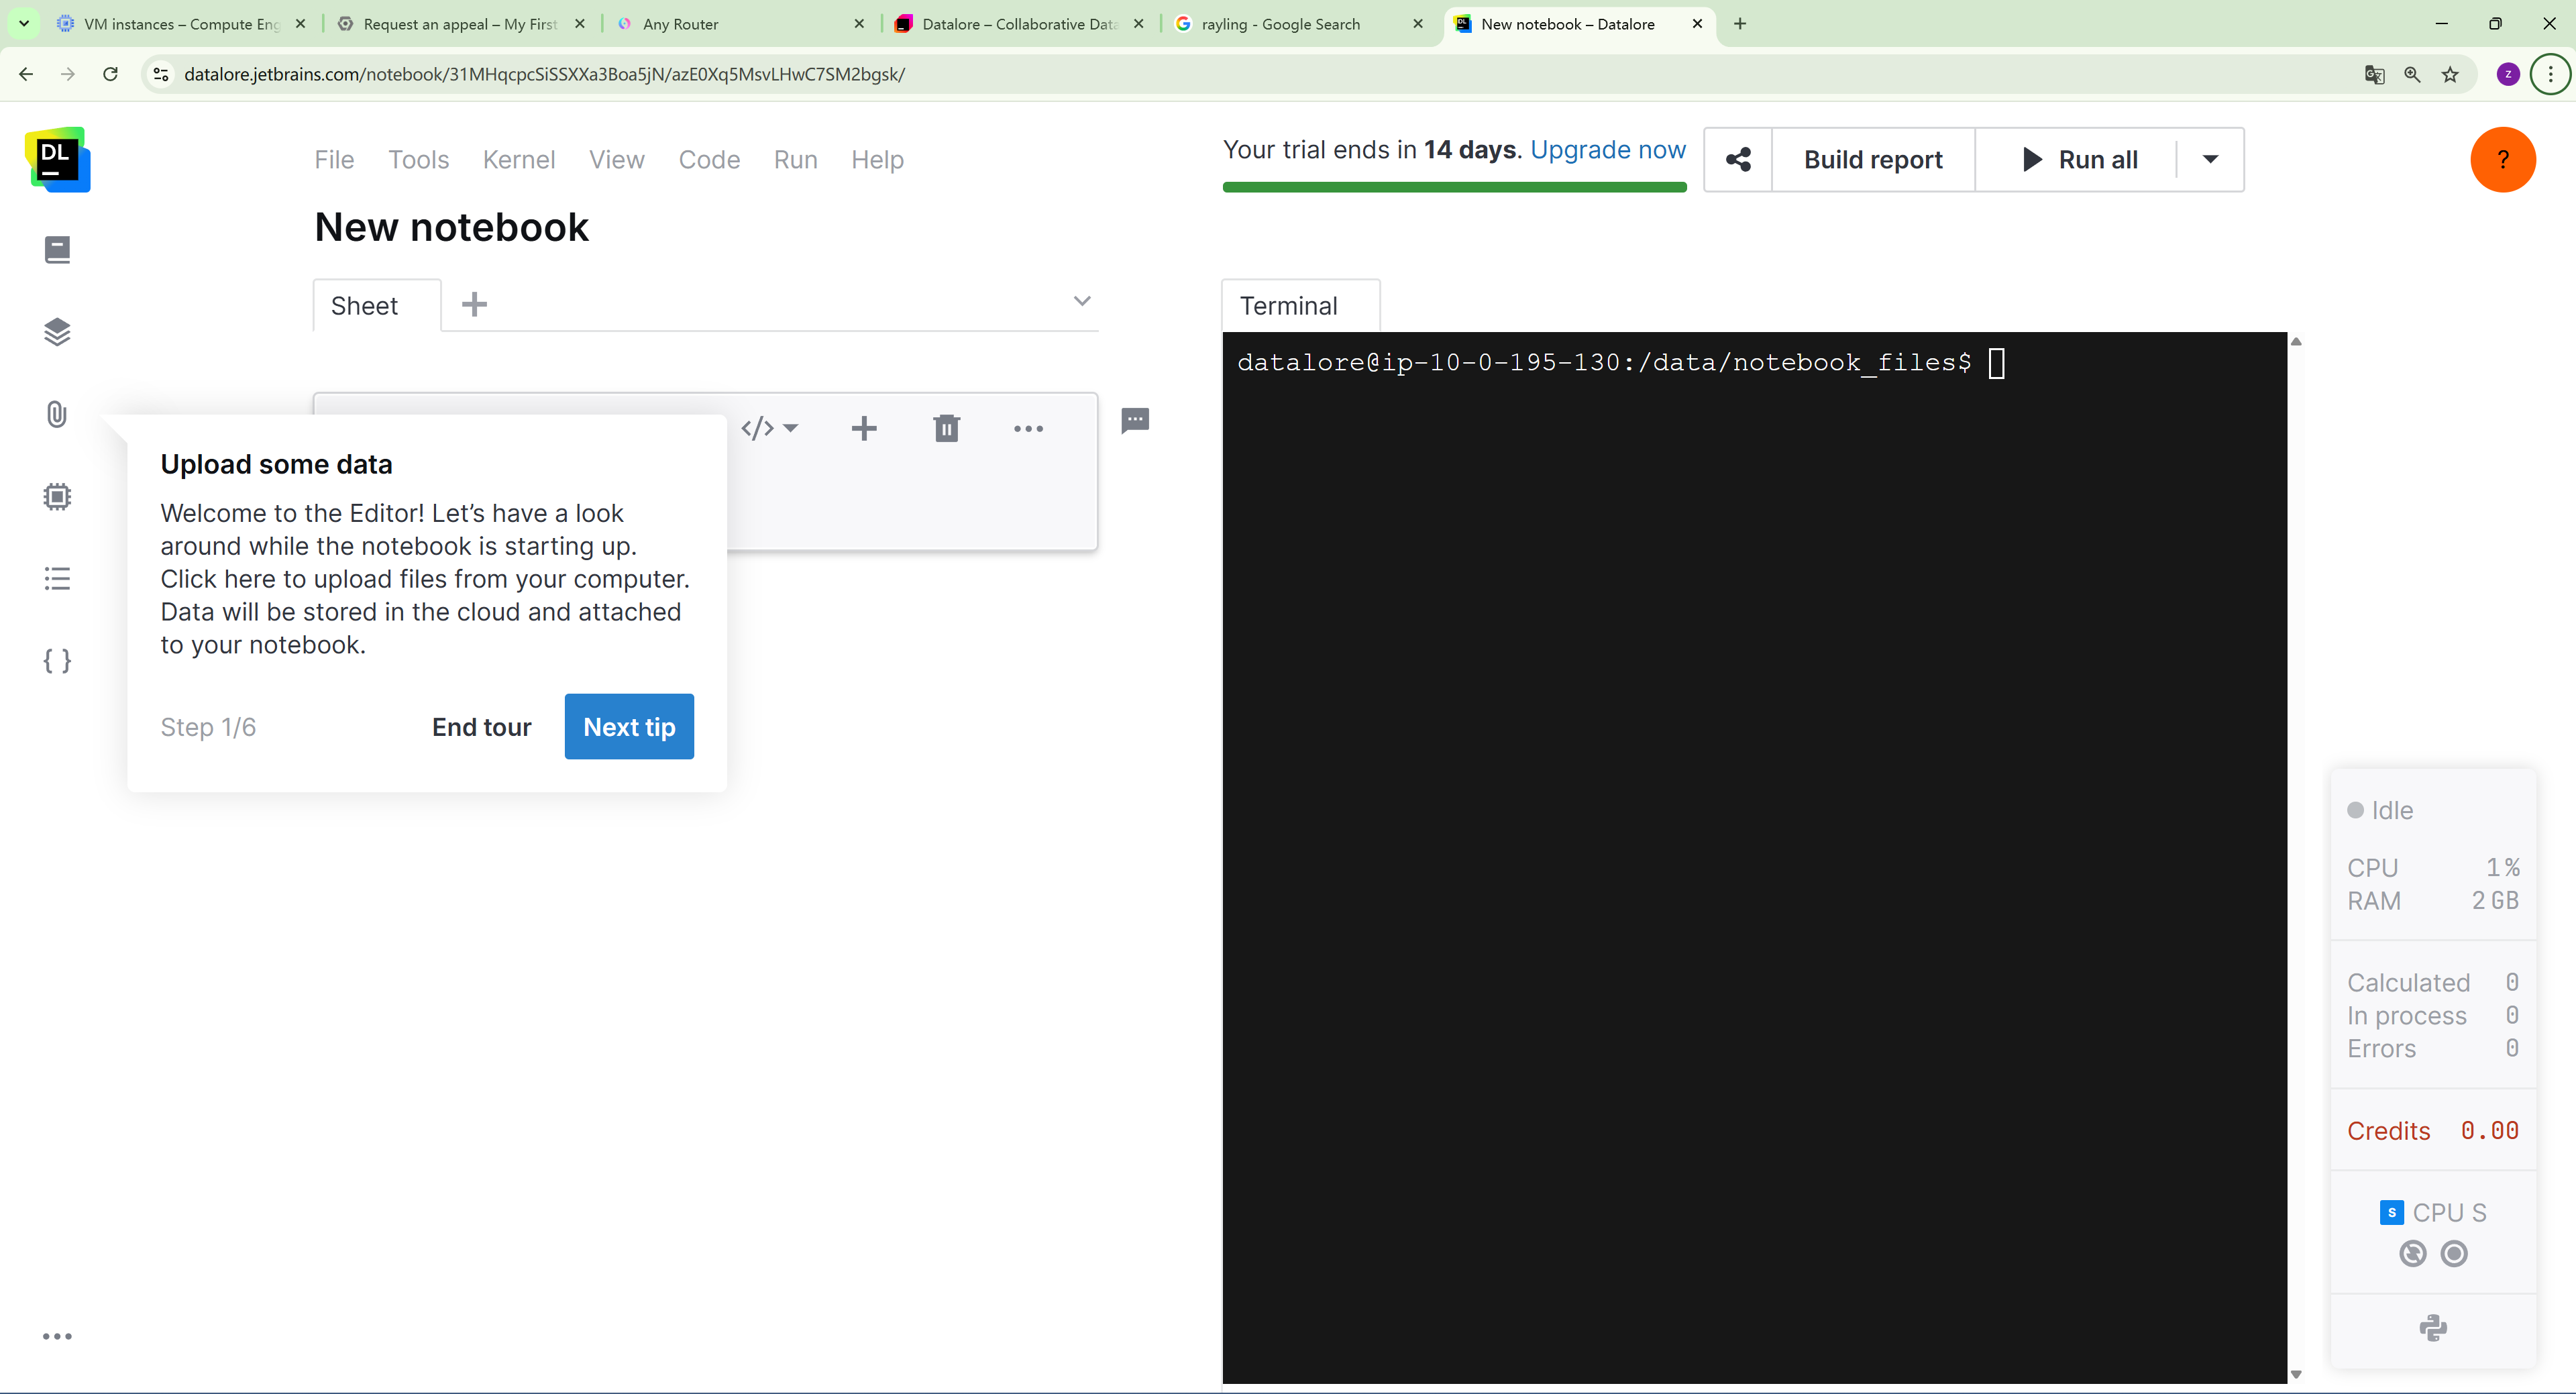
Task: Click the browser translate page icon
Action: pyautogui.click(x=2374, y=74)
